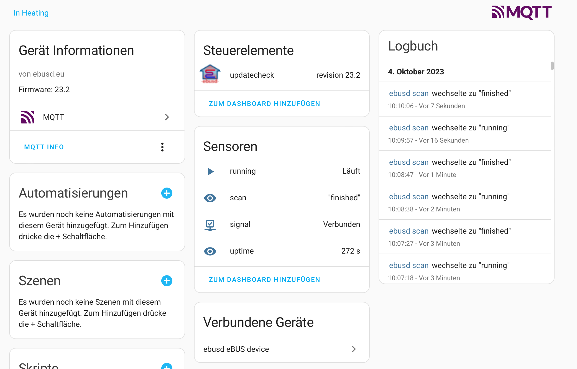The image size is (577, 369).
Task: Go to the In Heating area link
Action: point(31,13)
